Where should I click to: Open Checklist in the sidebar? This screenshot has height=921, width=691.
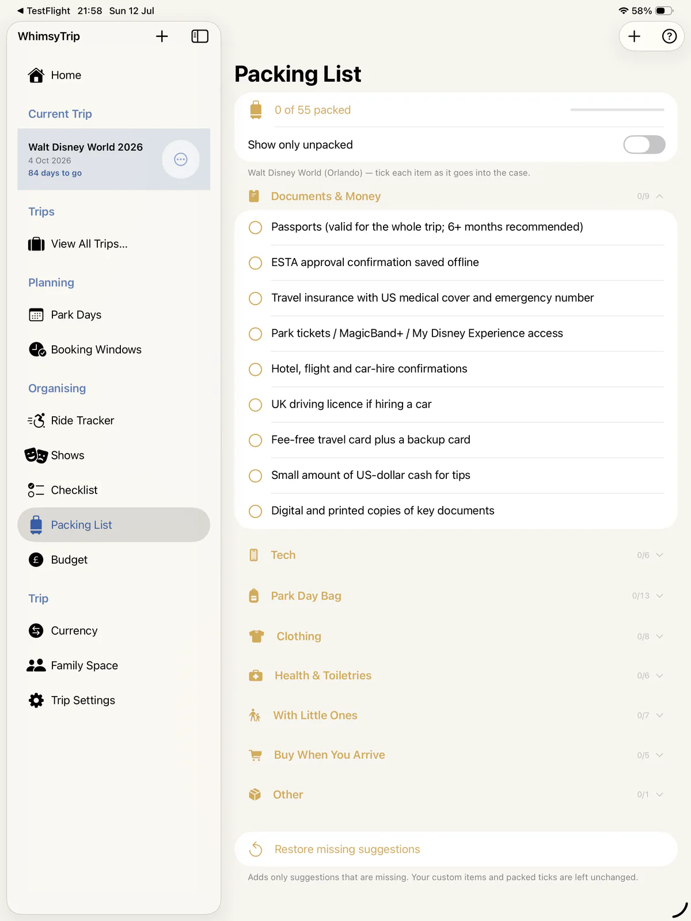coord(113,490)
